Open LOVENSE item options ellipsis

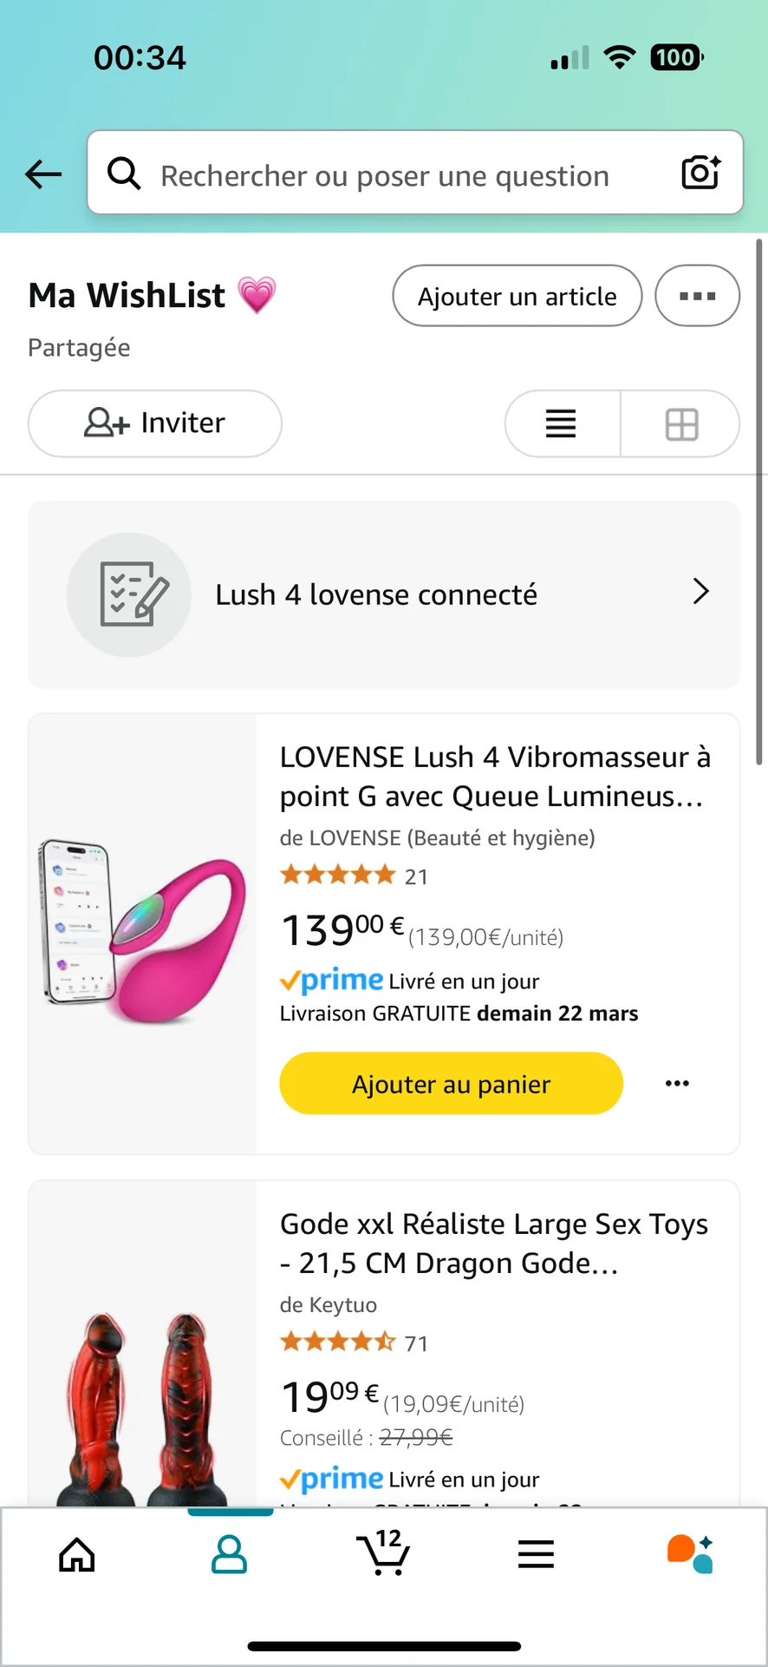click(677, 1083)
